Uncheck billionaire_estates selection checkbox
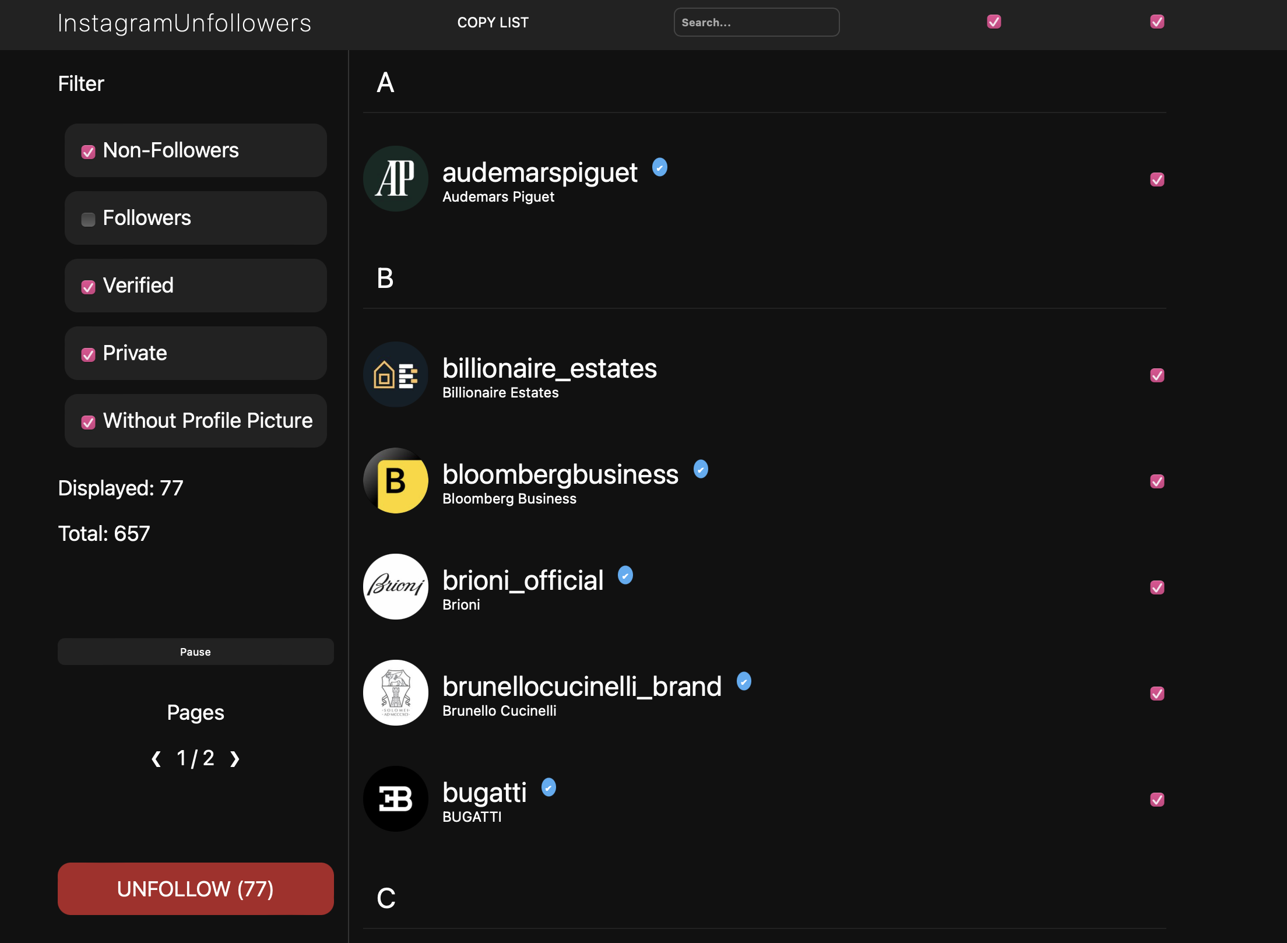Viewport: 1287px width, 943px height. 1157,375
